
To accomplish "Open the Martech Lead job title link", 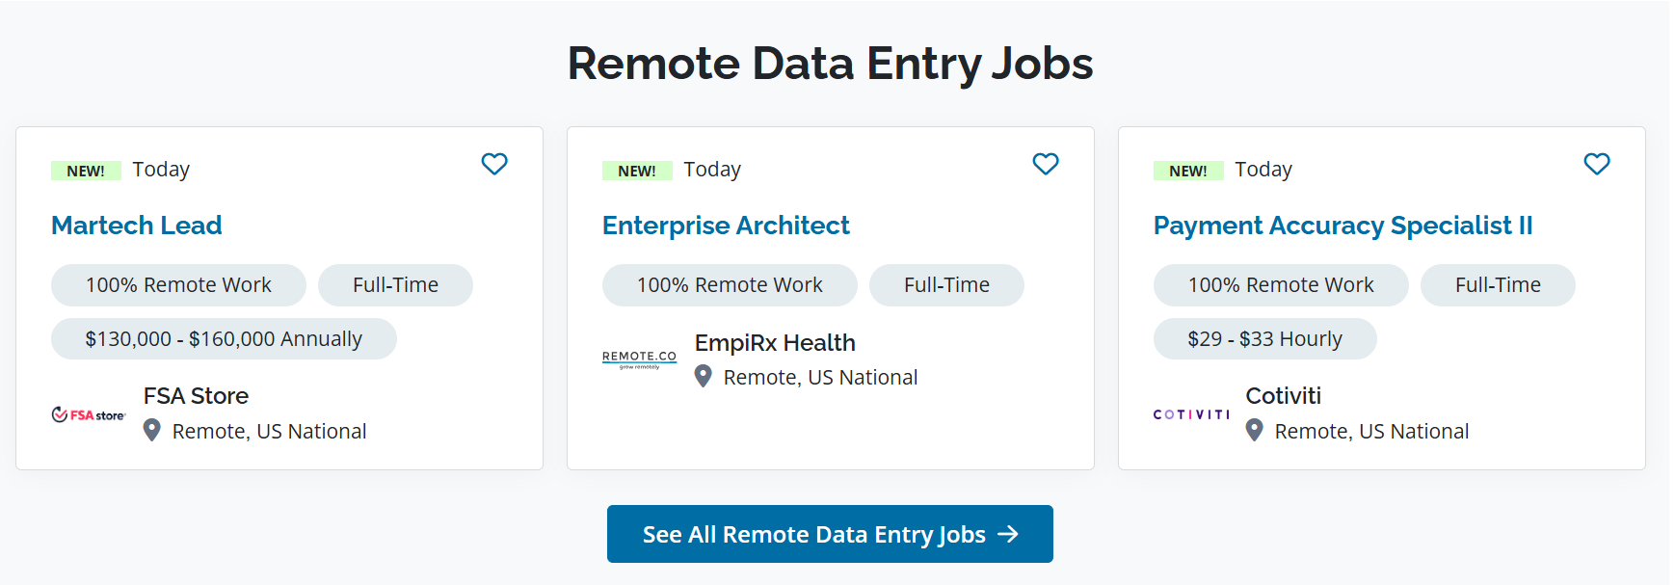I will point(137,226).
